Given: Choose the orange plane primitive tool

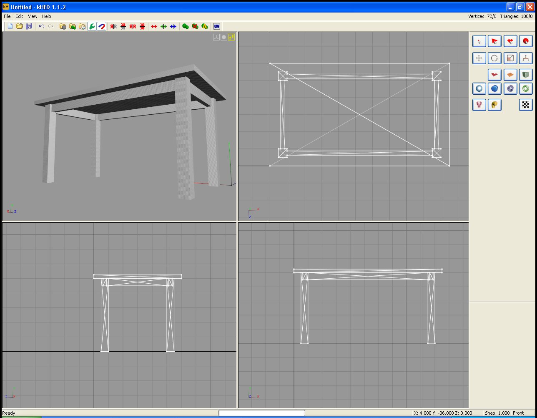Looking at the screenshot, I should [510, 75].
